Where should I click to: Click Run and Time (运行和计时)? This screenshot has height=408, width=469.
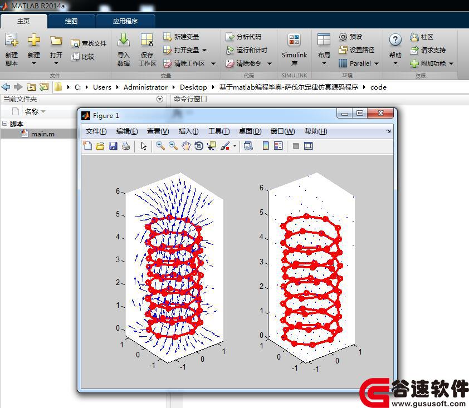click(x=246, y=50)
